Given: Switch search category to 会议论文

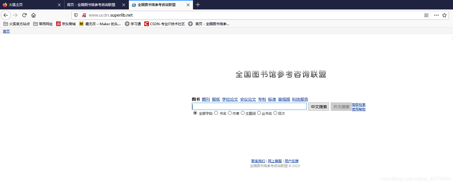Looking at the screenshot, I should pyautogui.click(x=248, y=99).
